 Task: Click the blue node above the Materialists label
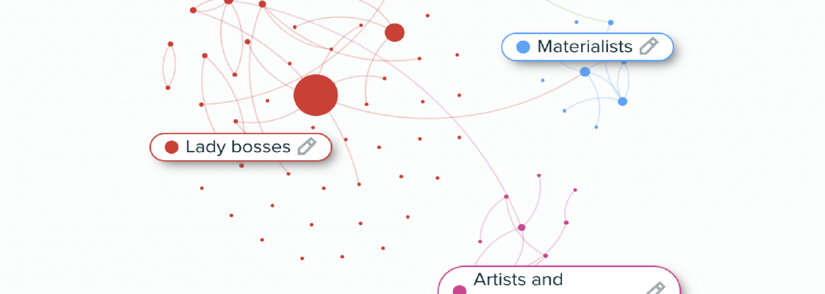[610, 23]
